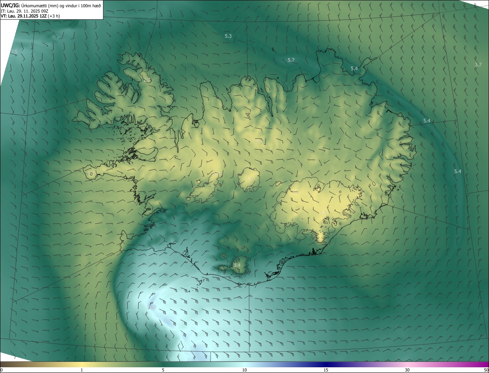Click the '1.3' value on Vatnajökull
489x373 pixels.
point(323,212)
